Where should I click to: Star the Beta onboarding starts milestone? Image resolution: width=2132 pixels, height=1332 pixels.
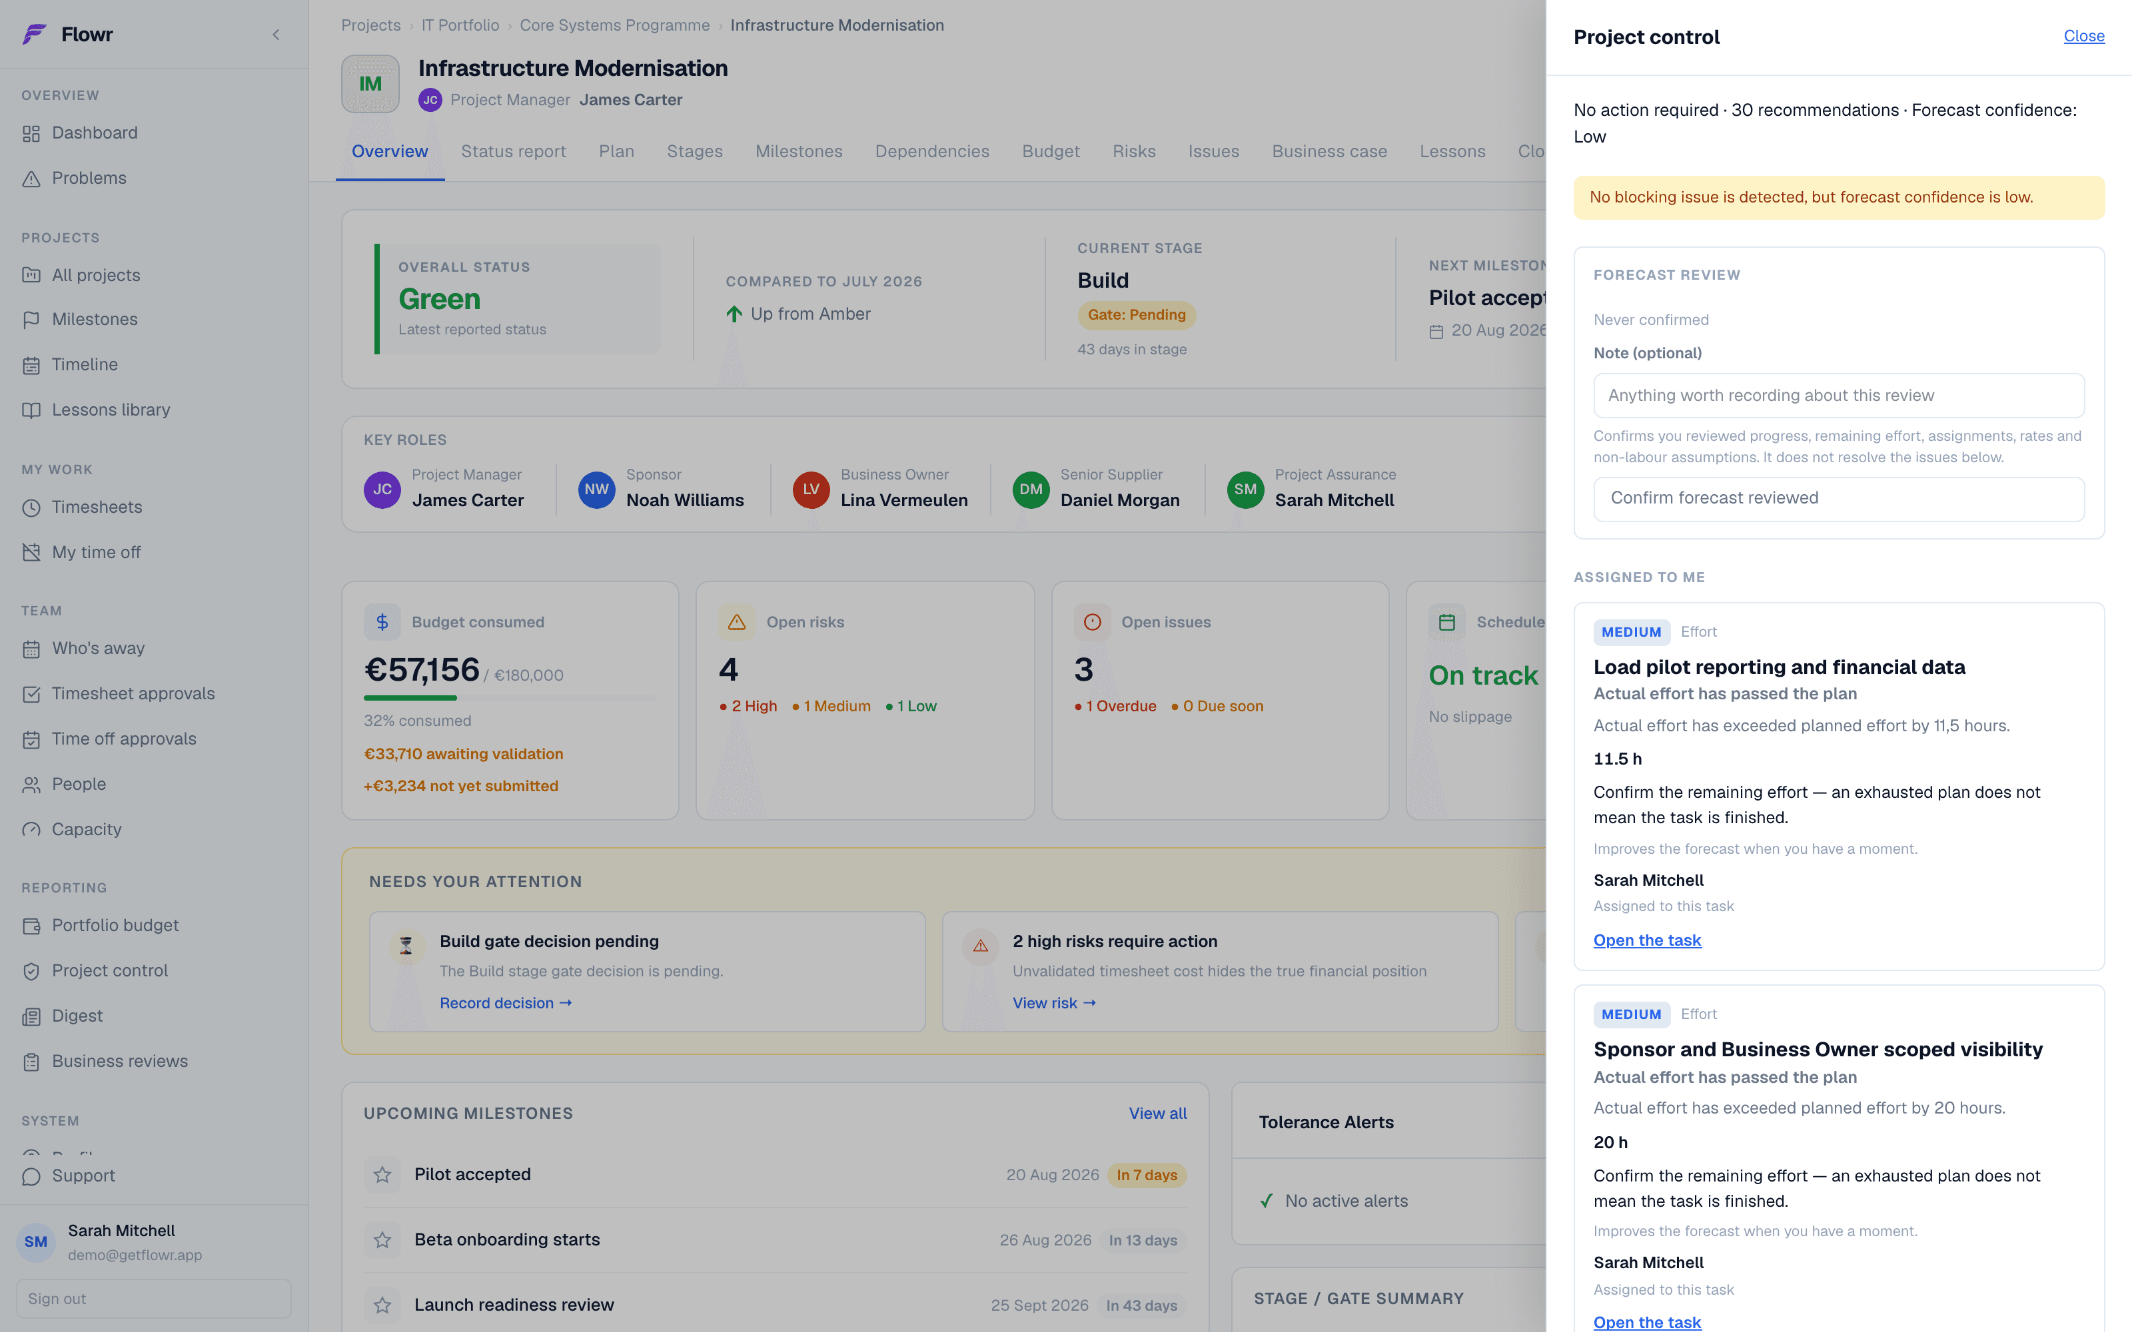pyautogui.click(x=382, y=1240)
